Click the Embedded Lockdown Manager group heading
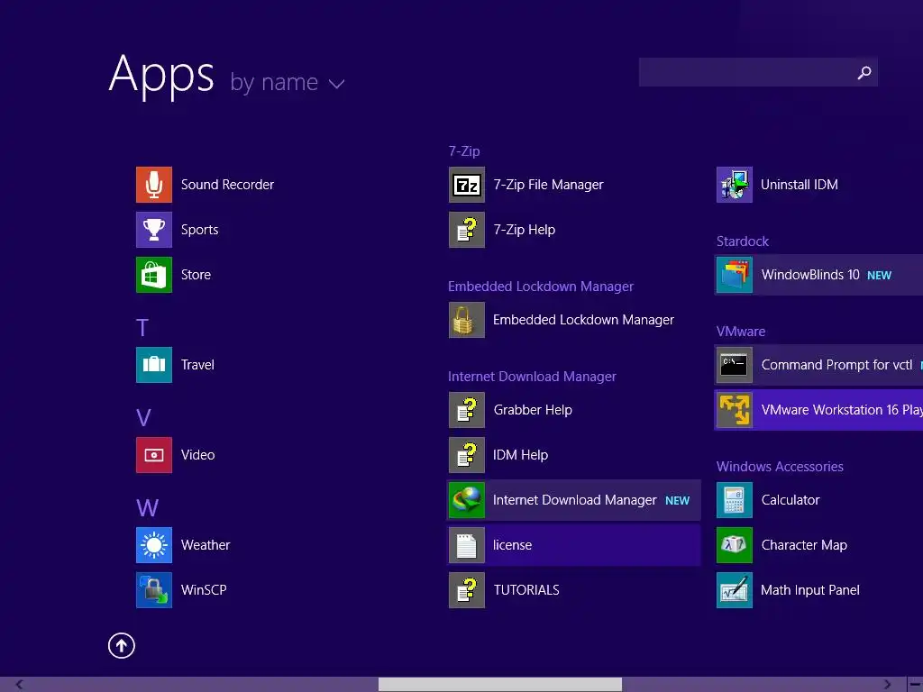The height and width of the screenshot is (692, 923). (x=541, y=286)
